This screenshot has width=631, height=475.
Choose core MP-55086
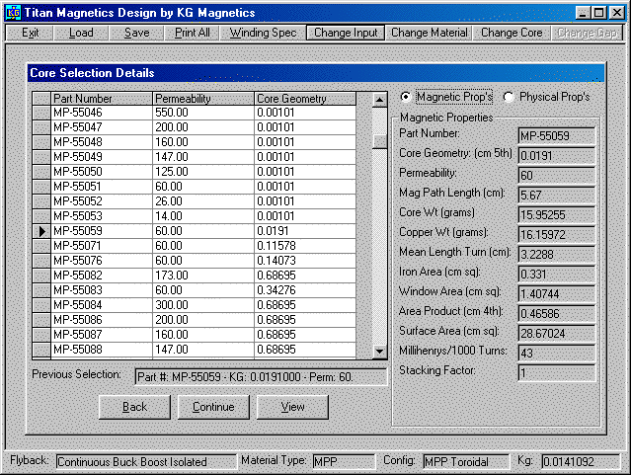pyautogui.click(x=194, y=320)
